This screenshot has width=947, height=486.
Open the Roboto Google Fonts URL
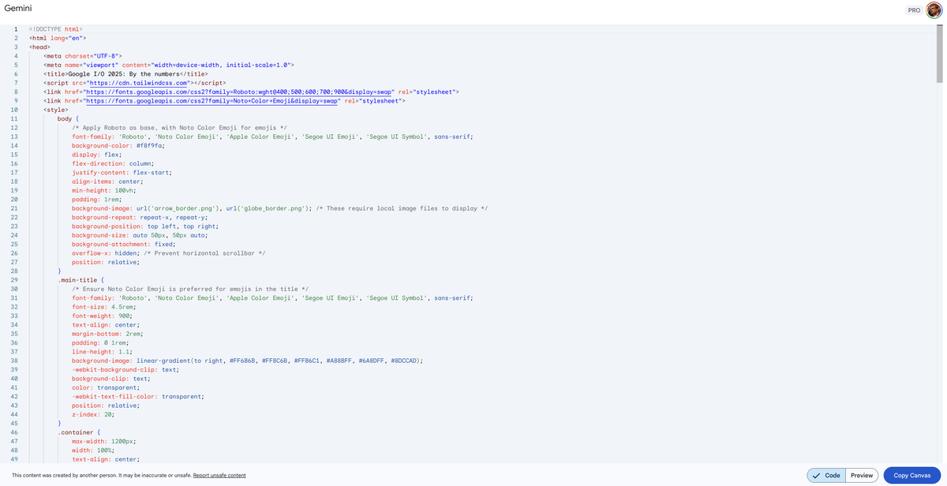[x=240, y=92]
